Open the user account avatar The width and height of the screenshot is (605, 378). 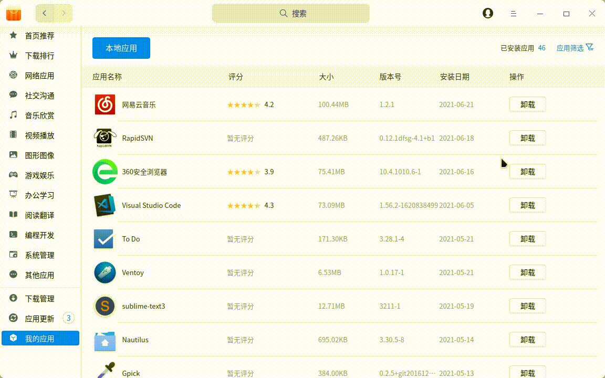[x=488, y=13]
